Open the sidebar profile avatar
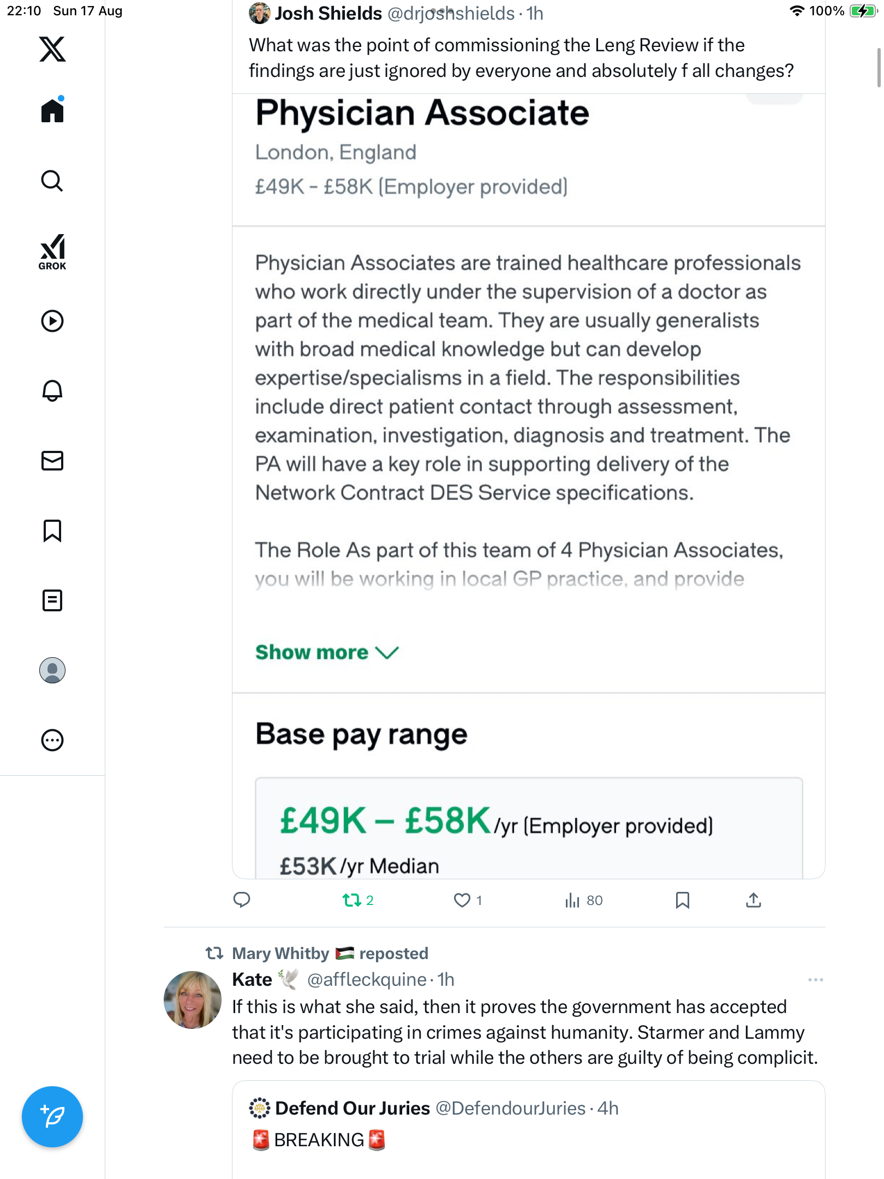This screenshot has width=884, height=1179. point(52,670)
